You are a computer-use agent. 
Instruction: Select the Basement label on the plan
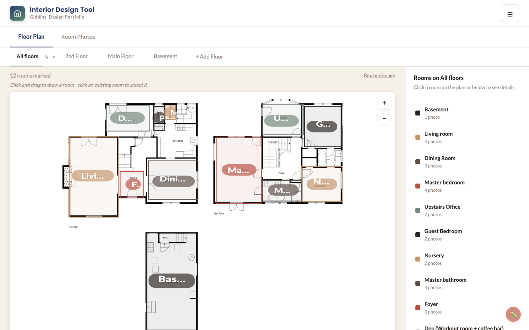(172, 280)
